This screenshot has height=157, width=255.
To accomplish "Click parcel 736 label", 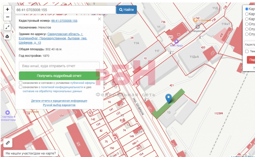I will 163,22.
